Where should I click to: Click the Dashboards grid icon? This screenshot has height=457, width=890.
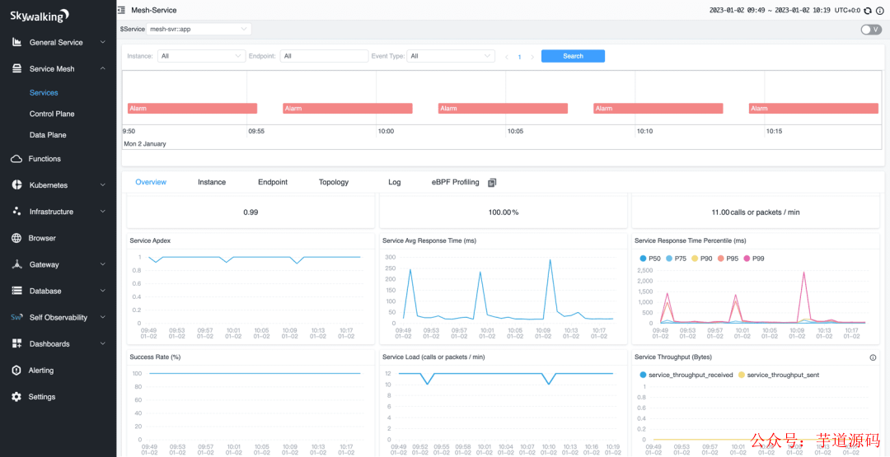[16, 344]
